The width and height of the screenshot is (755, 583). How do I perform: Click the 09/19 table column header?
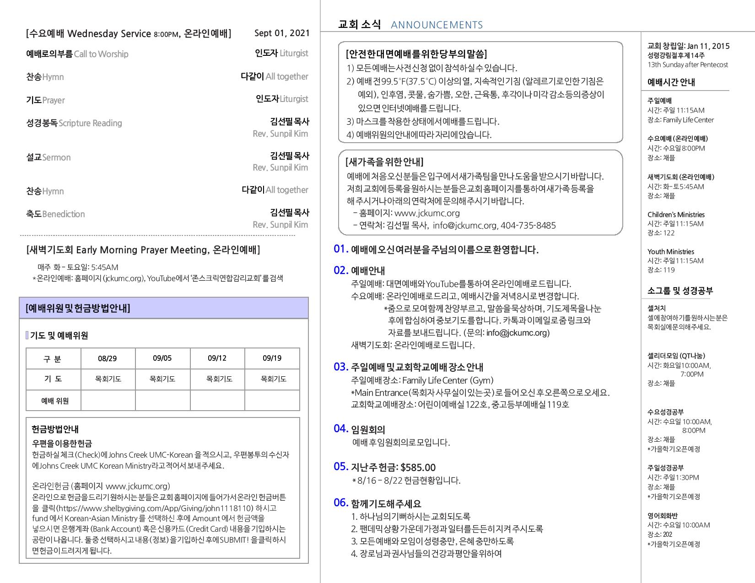(x=272, y=358)
